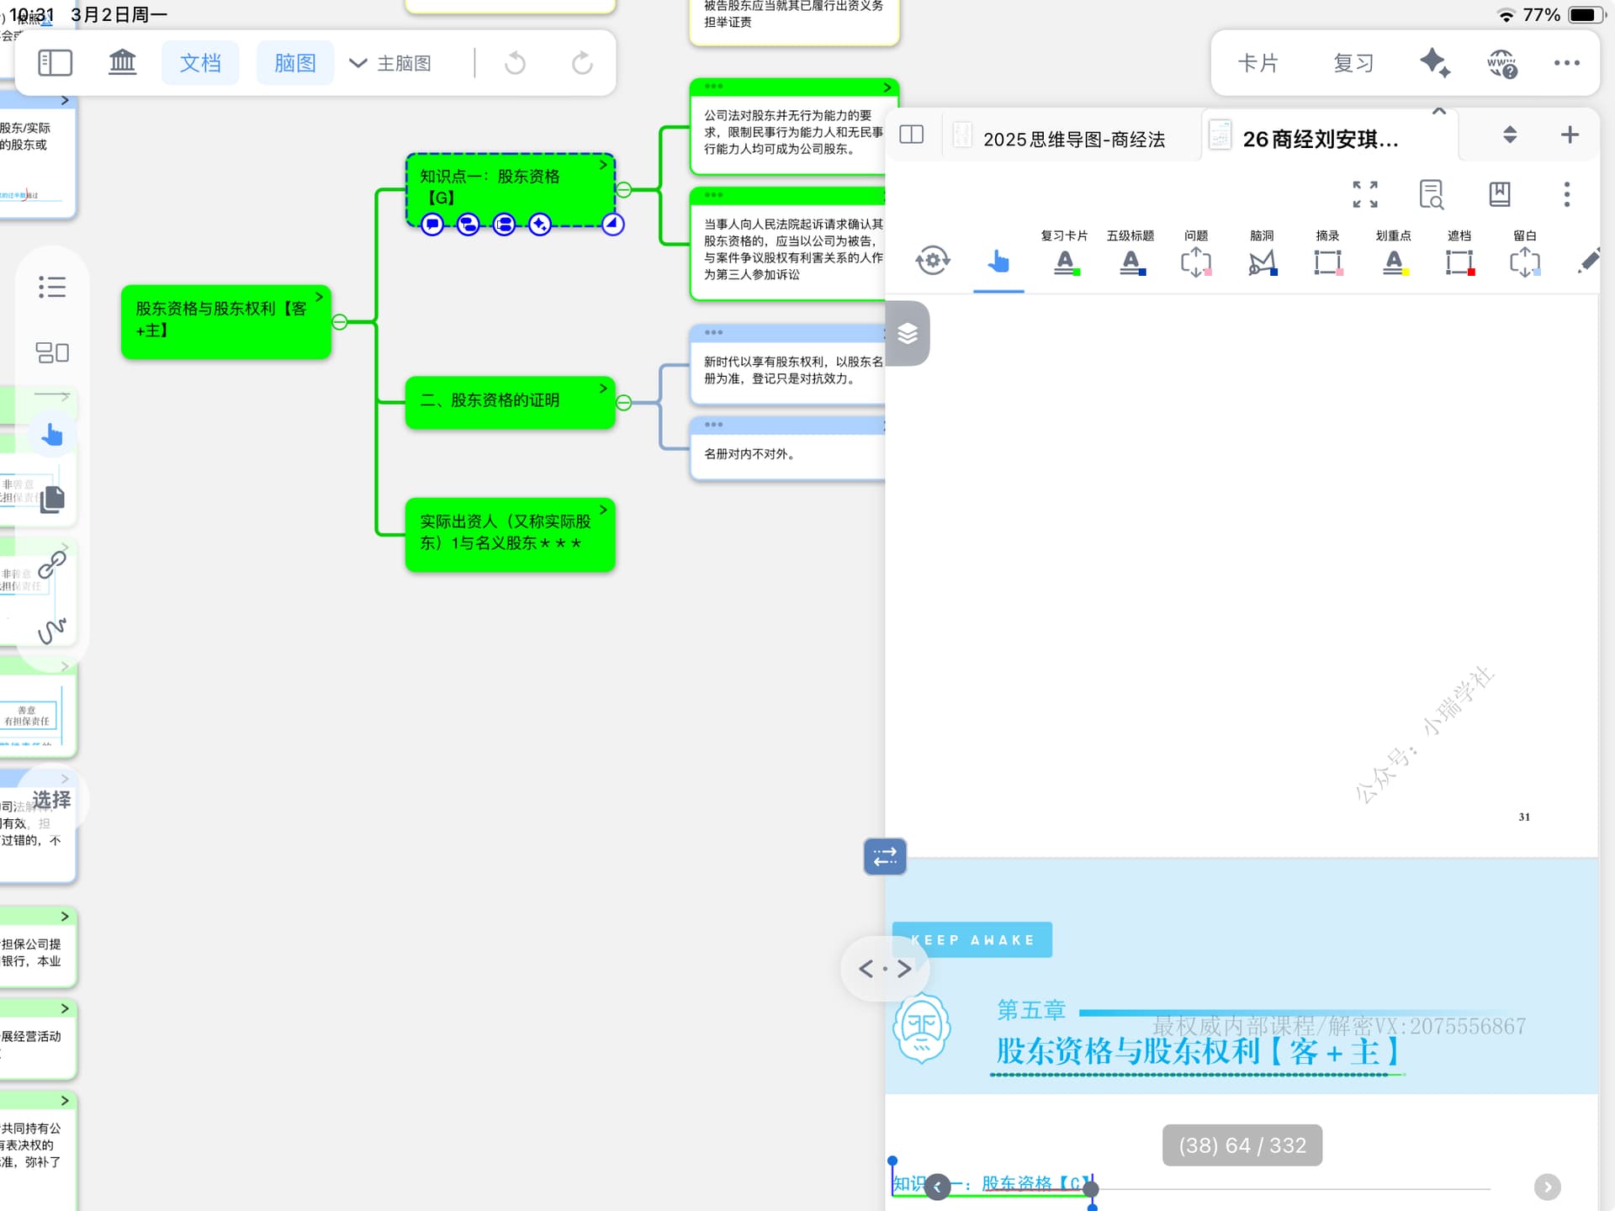The image size is (1615, 1211).
Task: Toggle the left sidebar panel icon
Action: [56, 63]
